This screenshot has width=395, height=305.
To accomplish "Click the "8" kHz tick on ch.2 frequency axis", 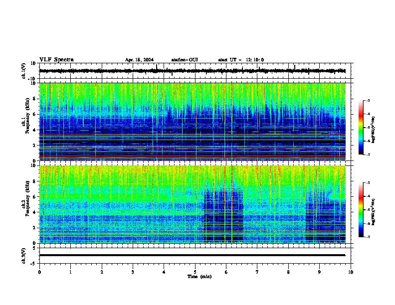I will [x=35, y=181].
